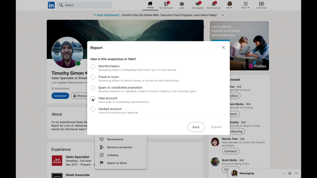Image resolution: width=317 pixels, height=178 pixels.
Task: Select the Misinformation radio button
Action: click(x=93, y=66)
